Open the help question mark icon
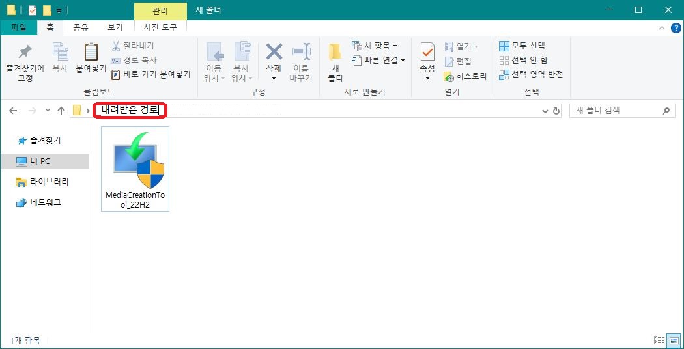This screenshot has width=684, height=349. [x=676, y=28]
